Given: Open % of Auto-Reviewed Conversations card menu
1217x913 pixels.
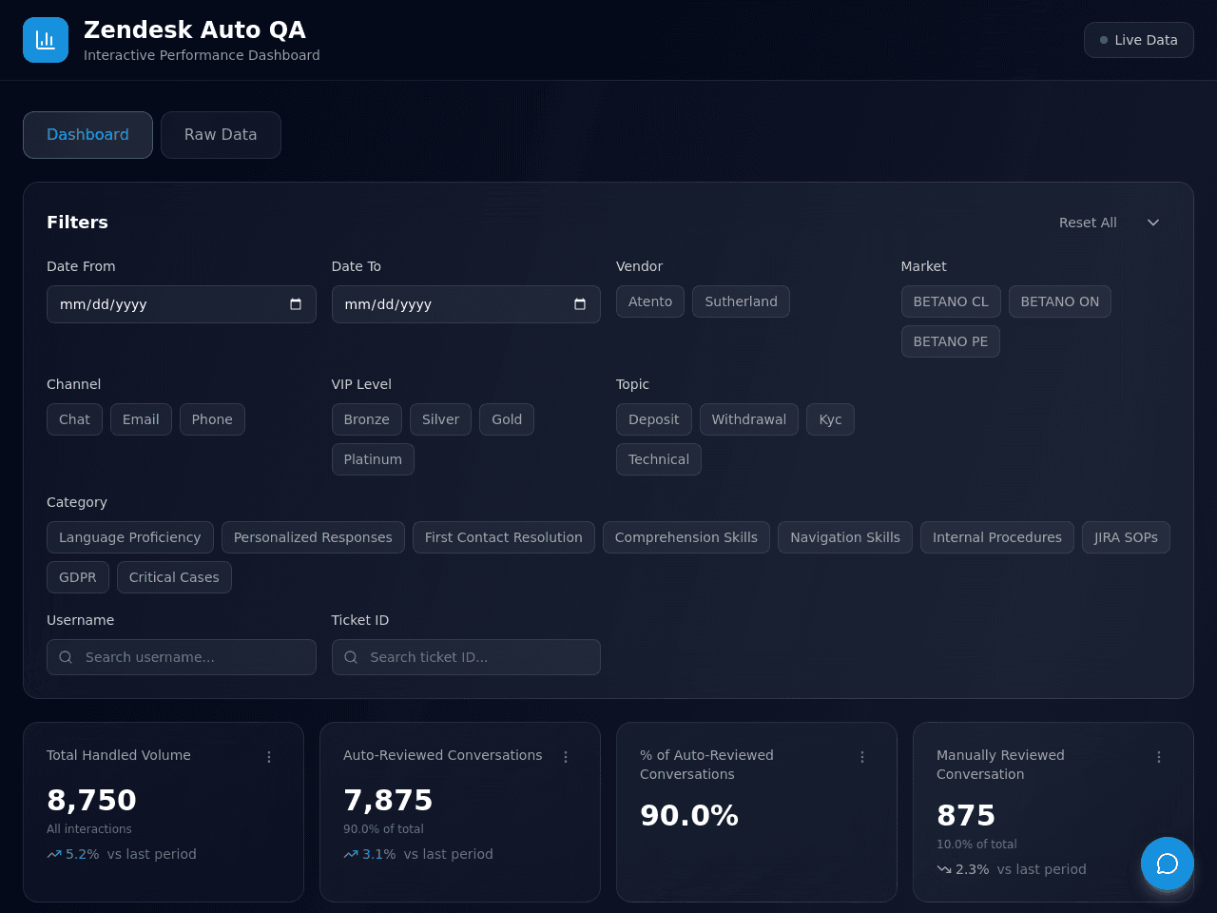Looking at the screenshot, I should click(862, 757).
